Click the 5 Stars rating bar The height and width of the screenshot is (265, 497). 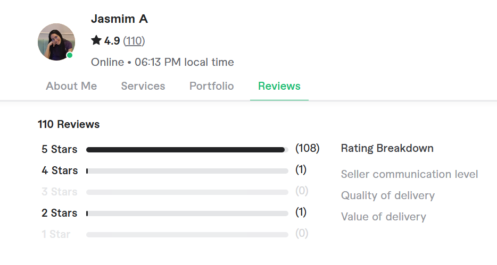click(187, 150)
